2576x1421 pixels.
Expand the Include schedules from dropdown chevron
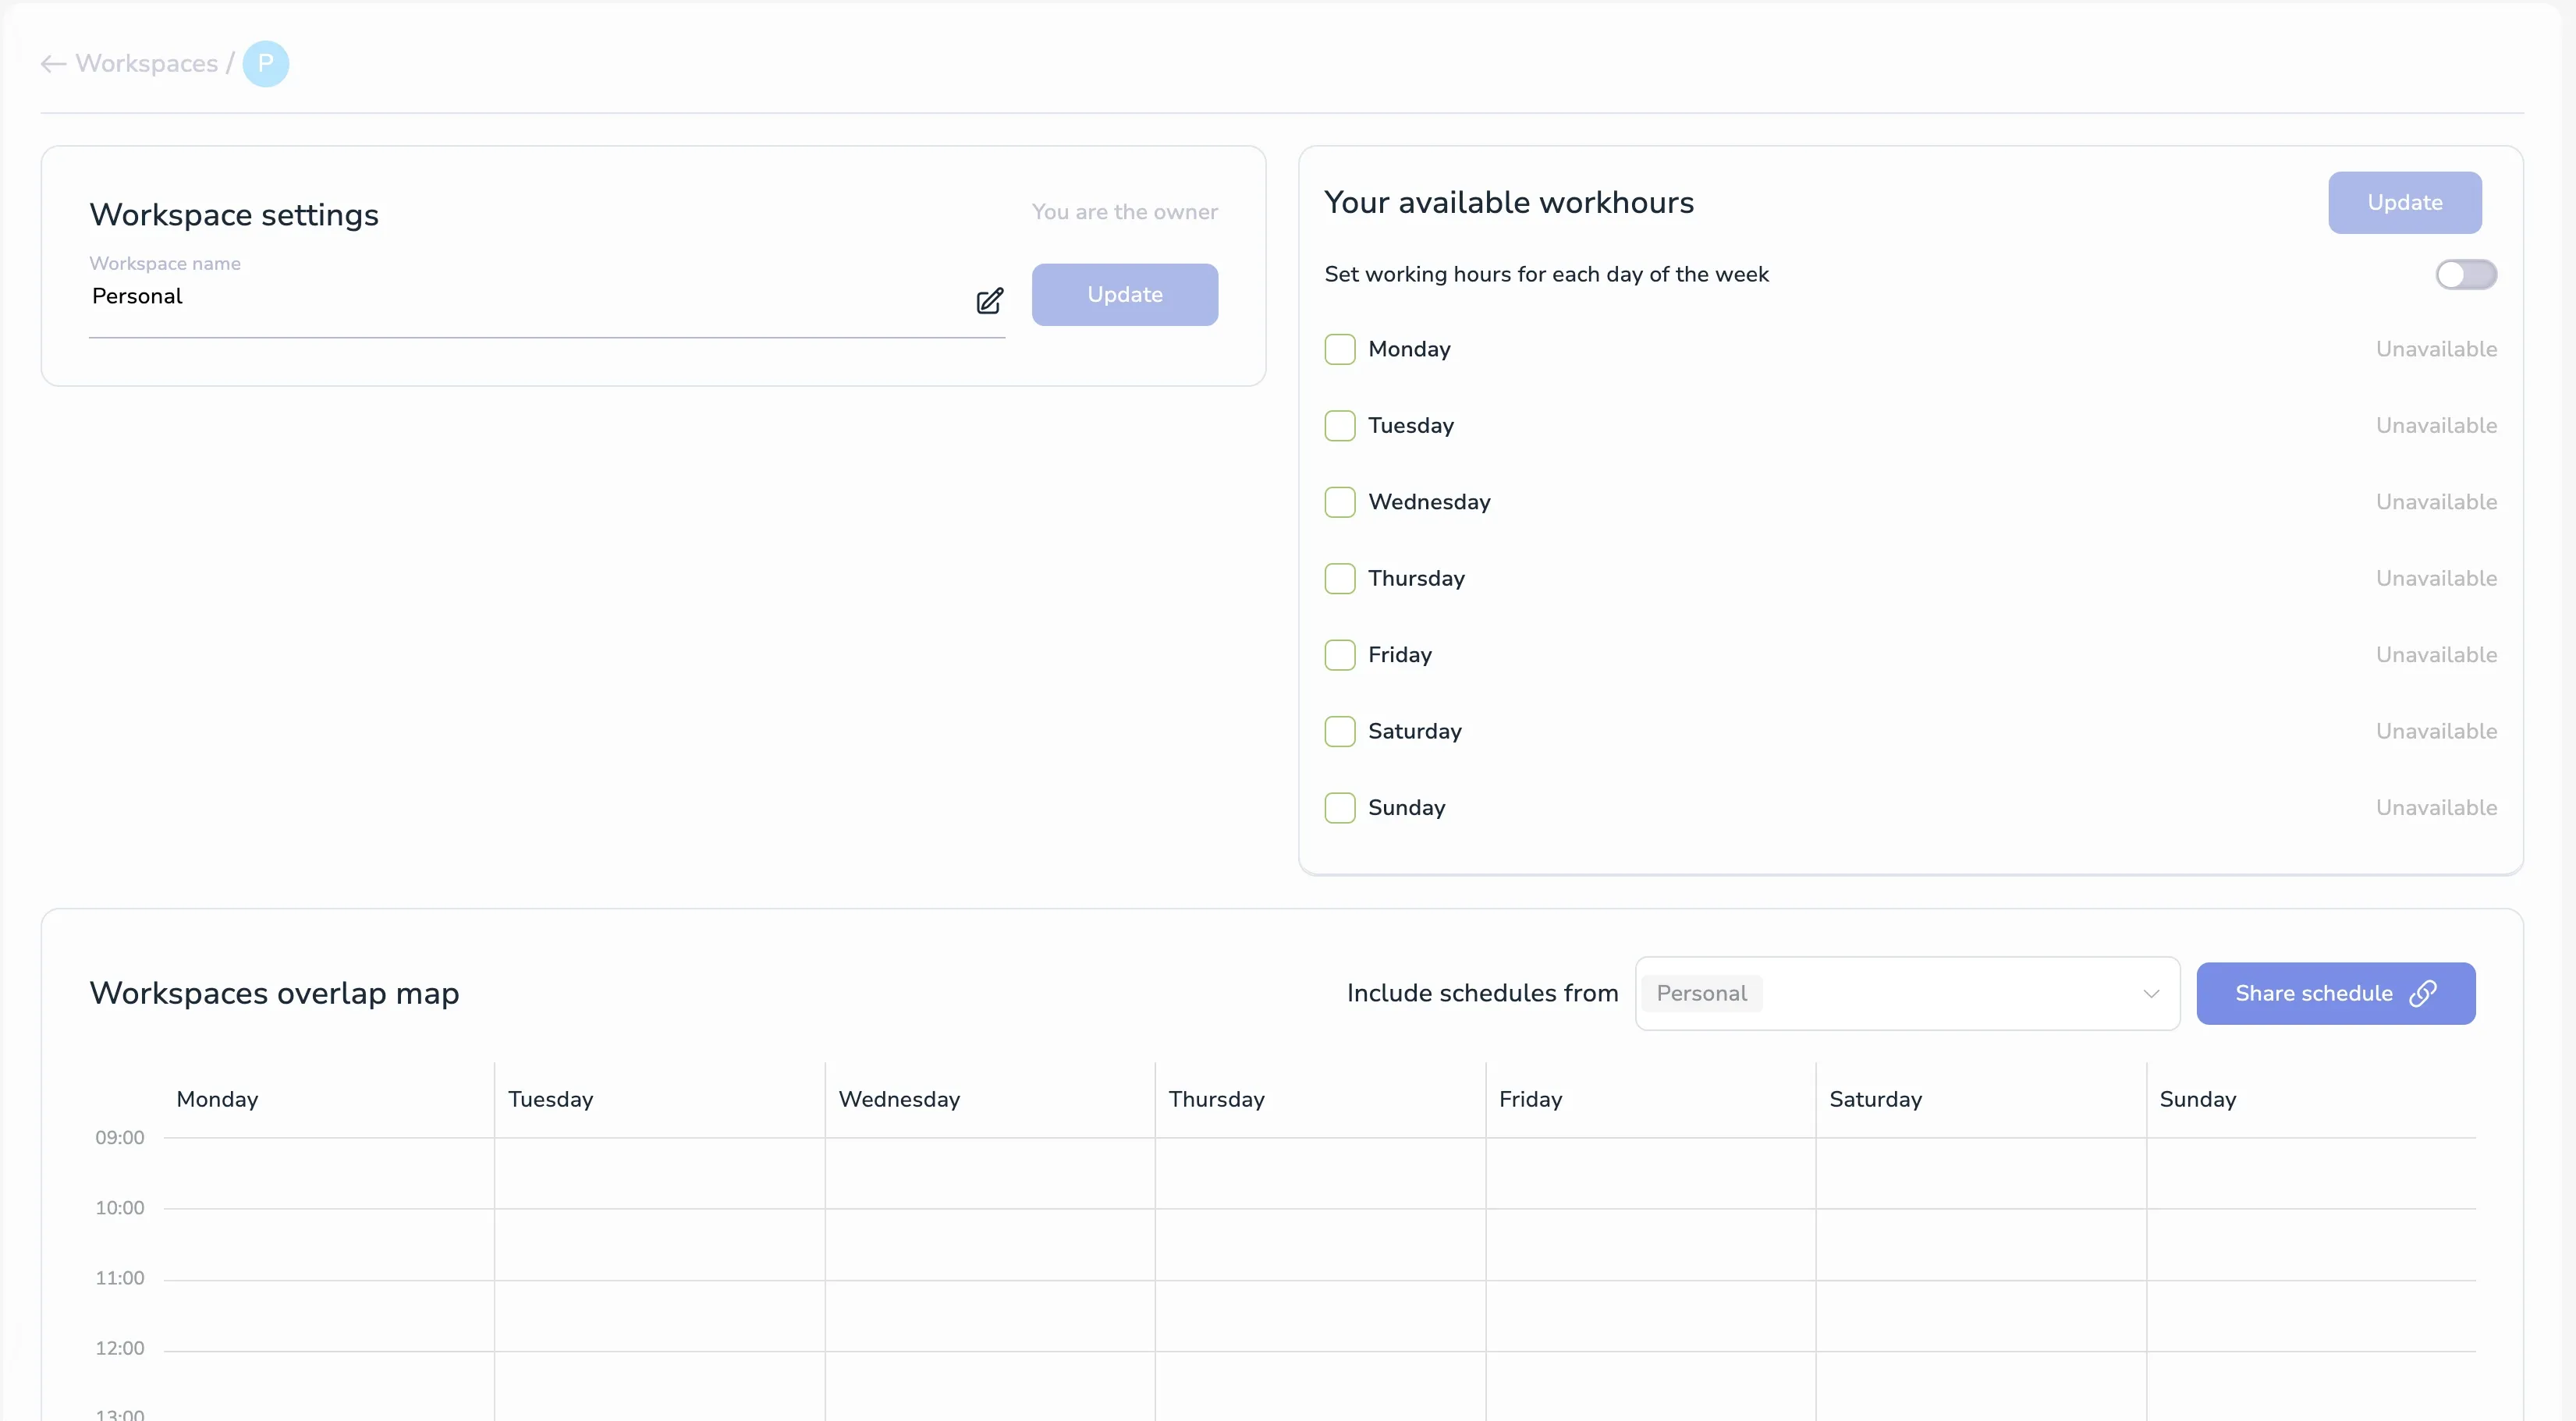2151,993
